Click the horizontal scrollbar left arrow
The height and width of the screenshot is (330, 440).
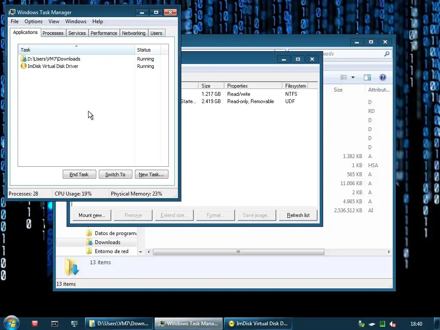[149, 252]
